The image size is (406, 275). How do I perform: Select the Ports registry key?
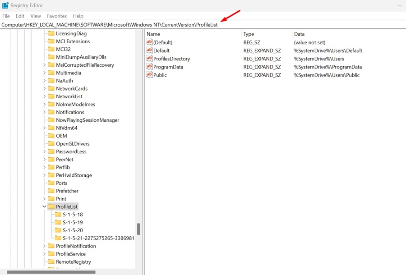coord(62,183)
